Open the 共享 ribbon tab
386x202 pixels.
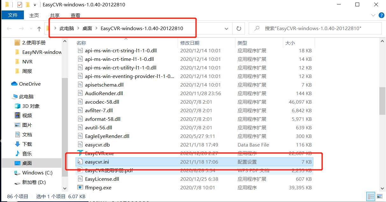pyautogui.click(x=55, y=15)
